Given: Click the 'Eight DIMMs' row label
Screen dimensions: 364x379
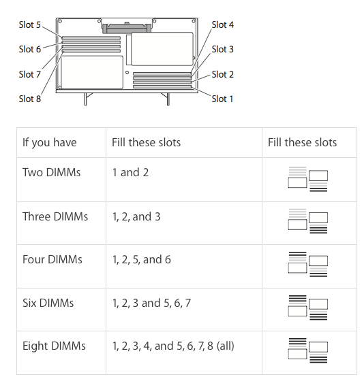Looking at the screenshot, I should pos(54,346).
